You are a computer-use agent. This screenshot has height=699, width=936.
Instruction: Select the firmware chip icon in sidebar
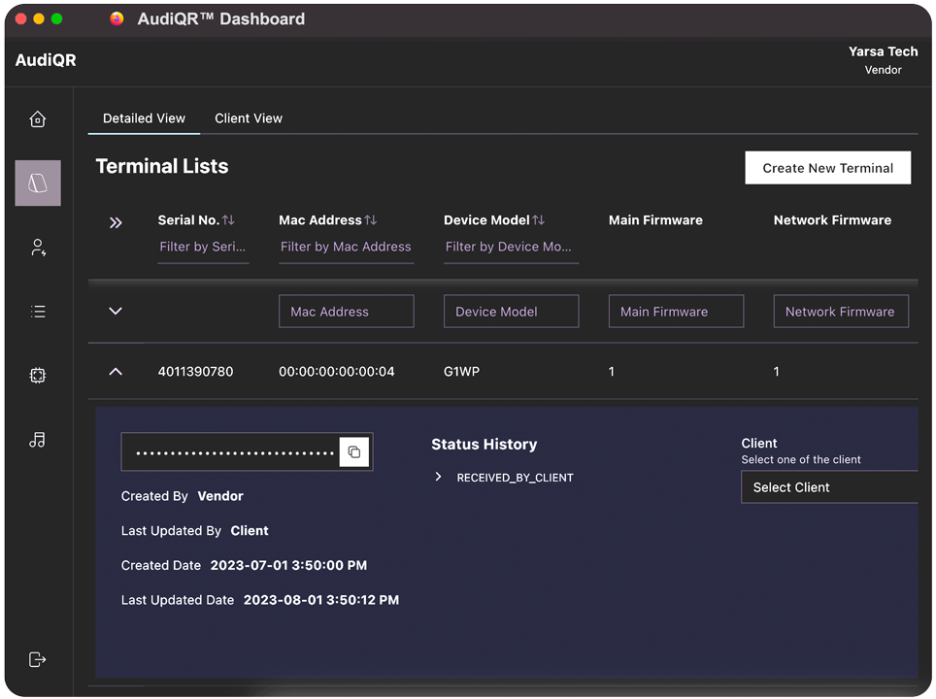click(37, 376)
